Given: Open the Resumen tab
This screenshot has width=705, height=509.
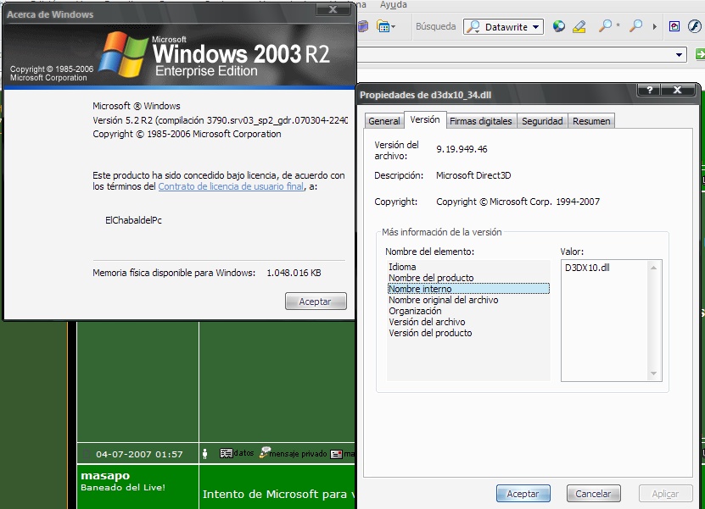Looking at the screenshot, I should click(591, 121).
